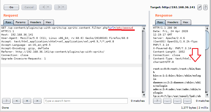Viewport: 211px width, 112px height.
Task: Go to the next request in history
Action: pyautogui.click(x=59, y=7)
